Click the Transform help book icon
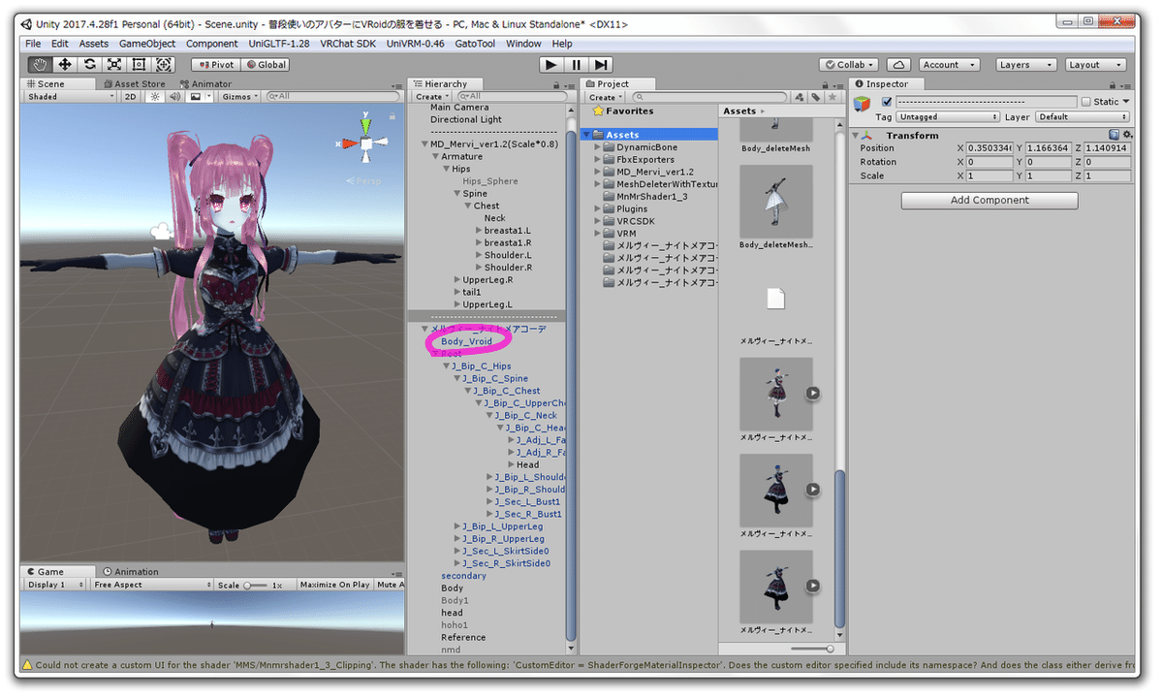The height and width of the screenshot is (699, 1163). tap(1115, 135)
